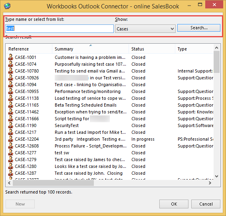Click the vertical scrollbar up arrow
The width and height of the screenshot is (226, 216).
pos(217,48)
